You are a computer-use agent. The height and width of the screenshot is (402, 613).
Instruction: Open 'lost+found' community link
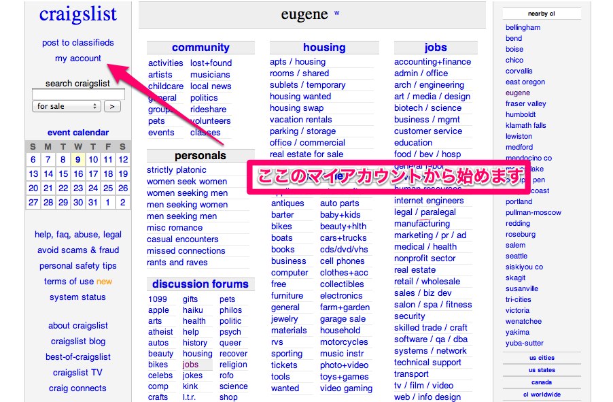pyautogui.click(x=211, y=63)
